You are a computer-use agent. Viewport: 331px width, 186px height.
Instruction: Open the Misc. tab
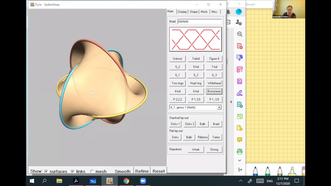point(214,12)
